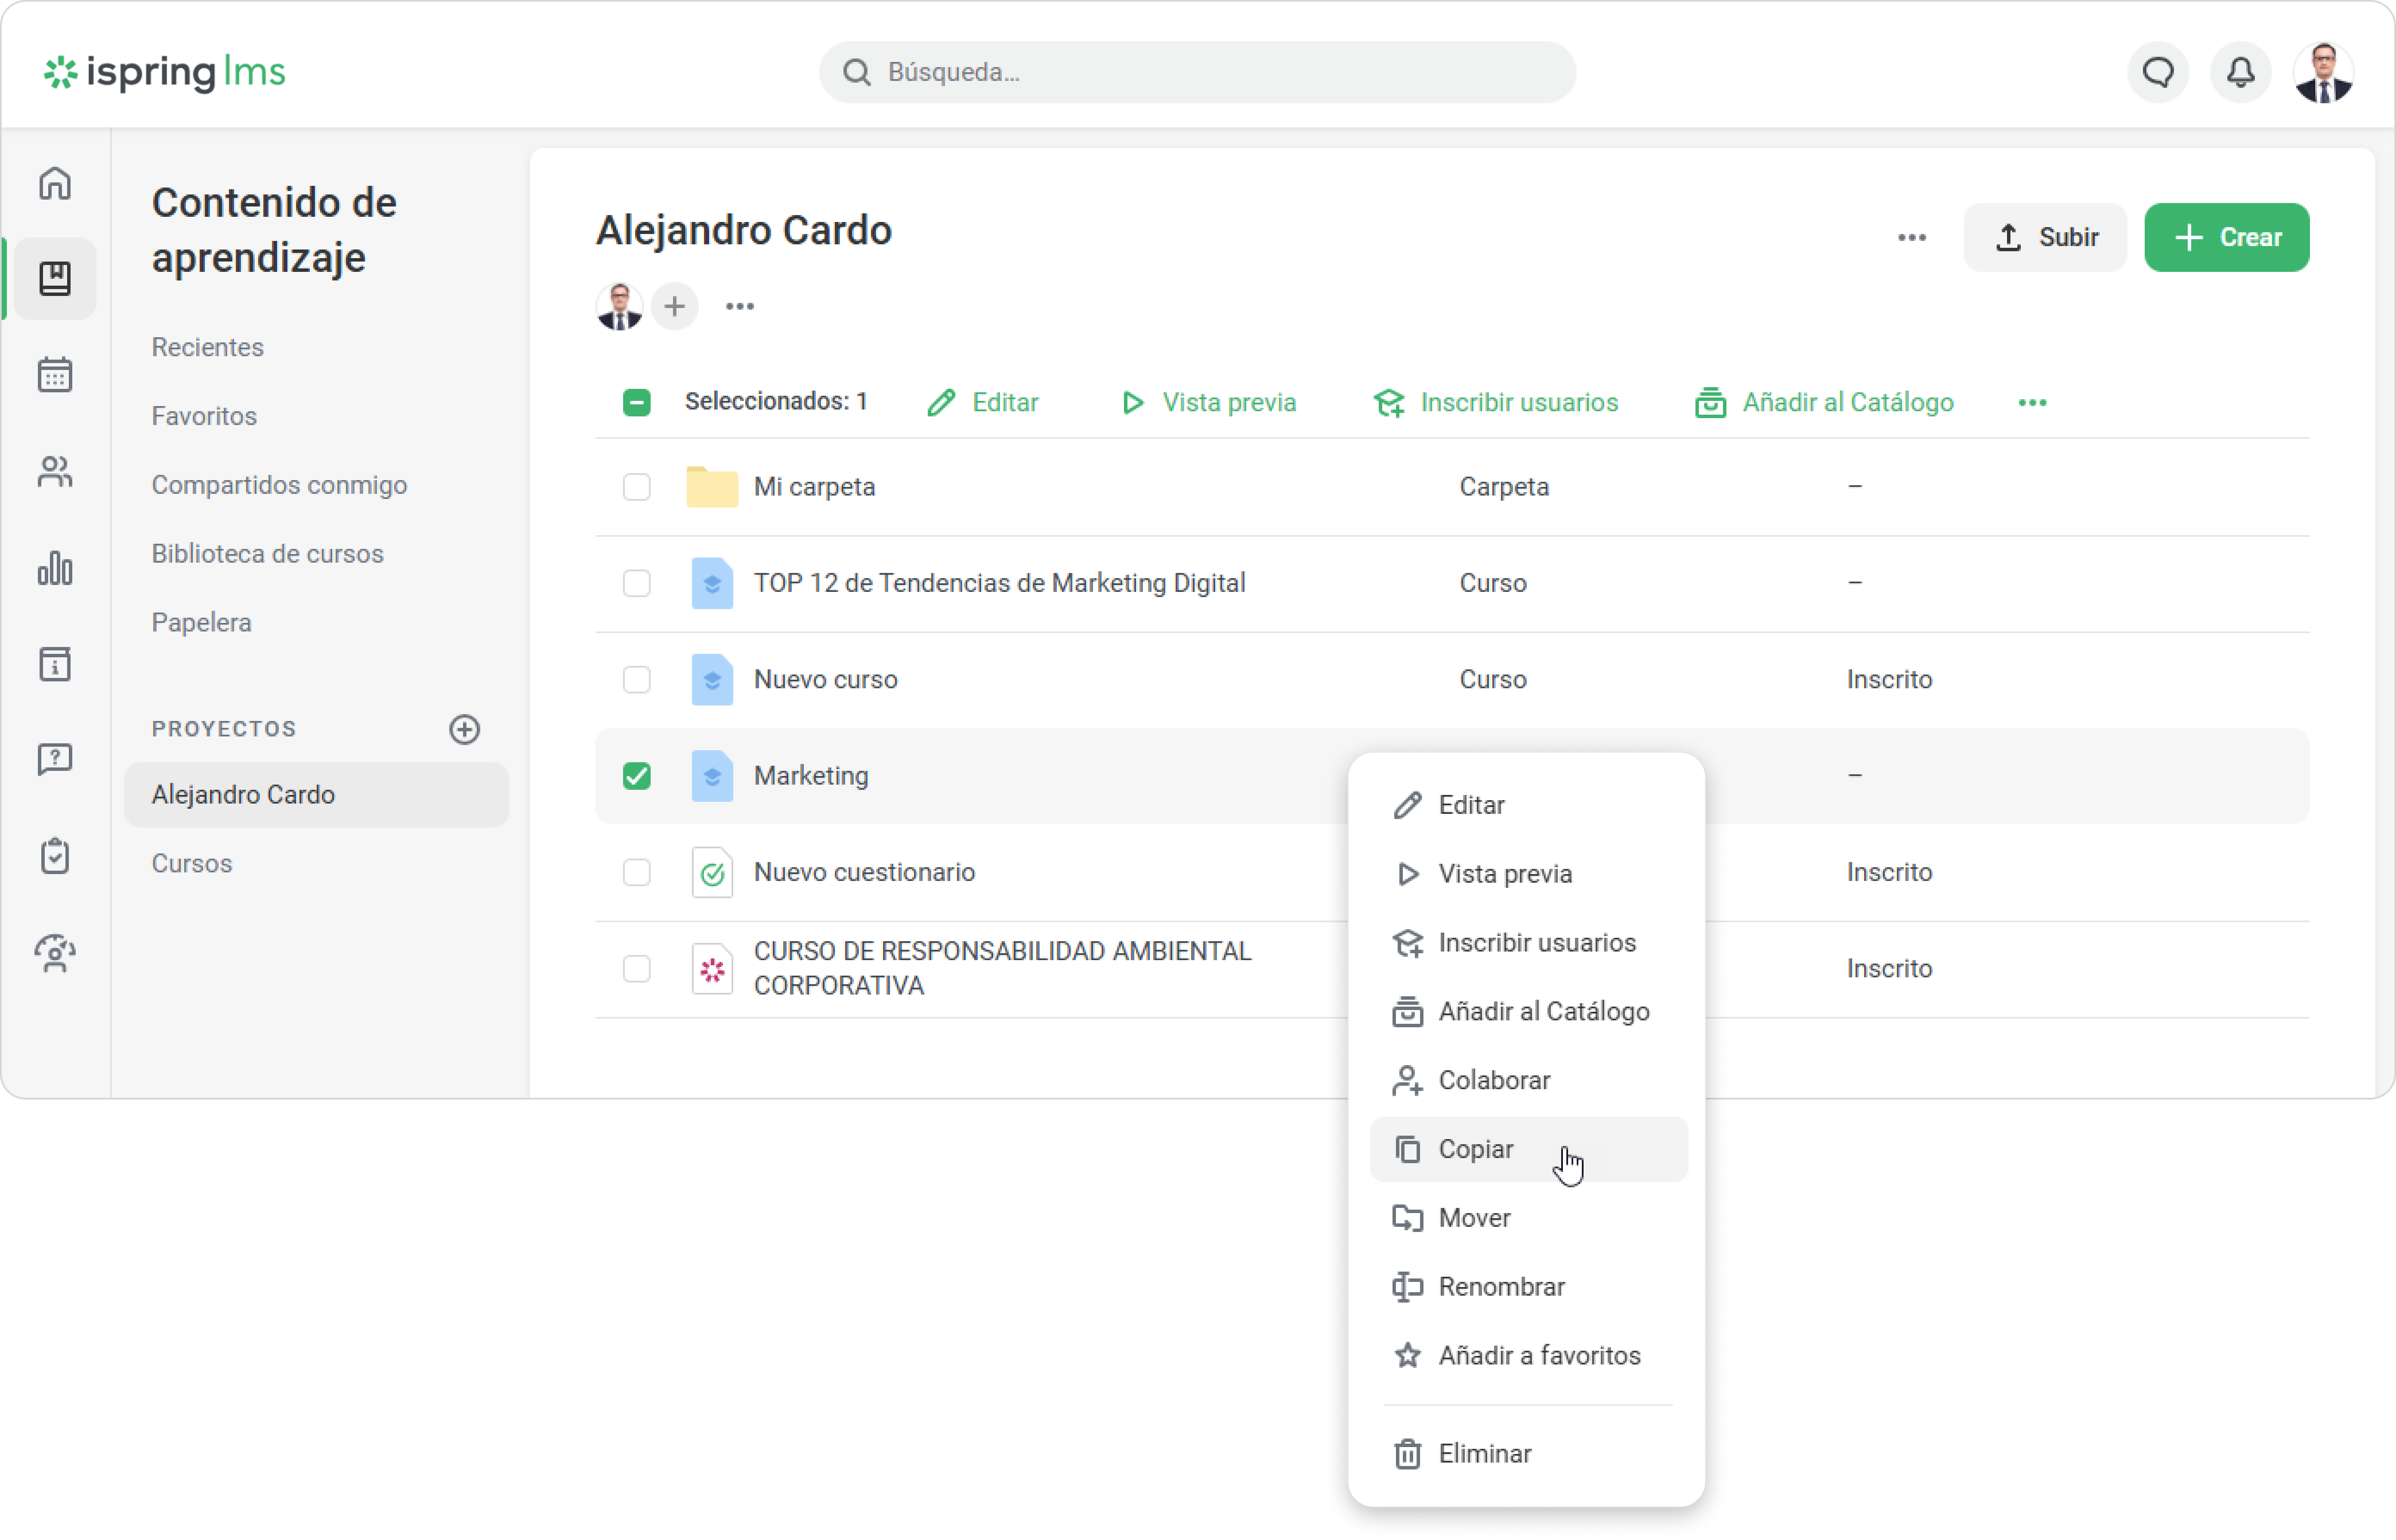The width and height of the screenshot is (2396, 1540).
Task: Open the calendar icon in sidebar
Action: 55,375
